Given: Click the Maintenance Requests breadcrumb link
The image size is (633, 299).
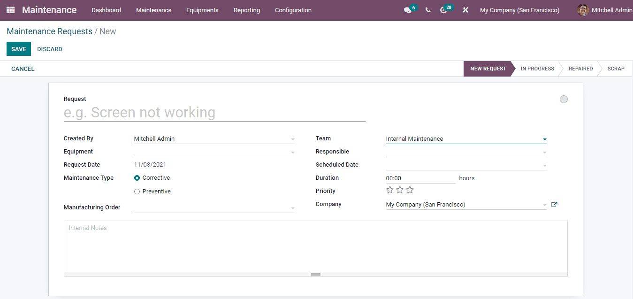Looking at the screenshot, I should click(49, 31).
